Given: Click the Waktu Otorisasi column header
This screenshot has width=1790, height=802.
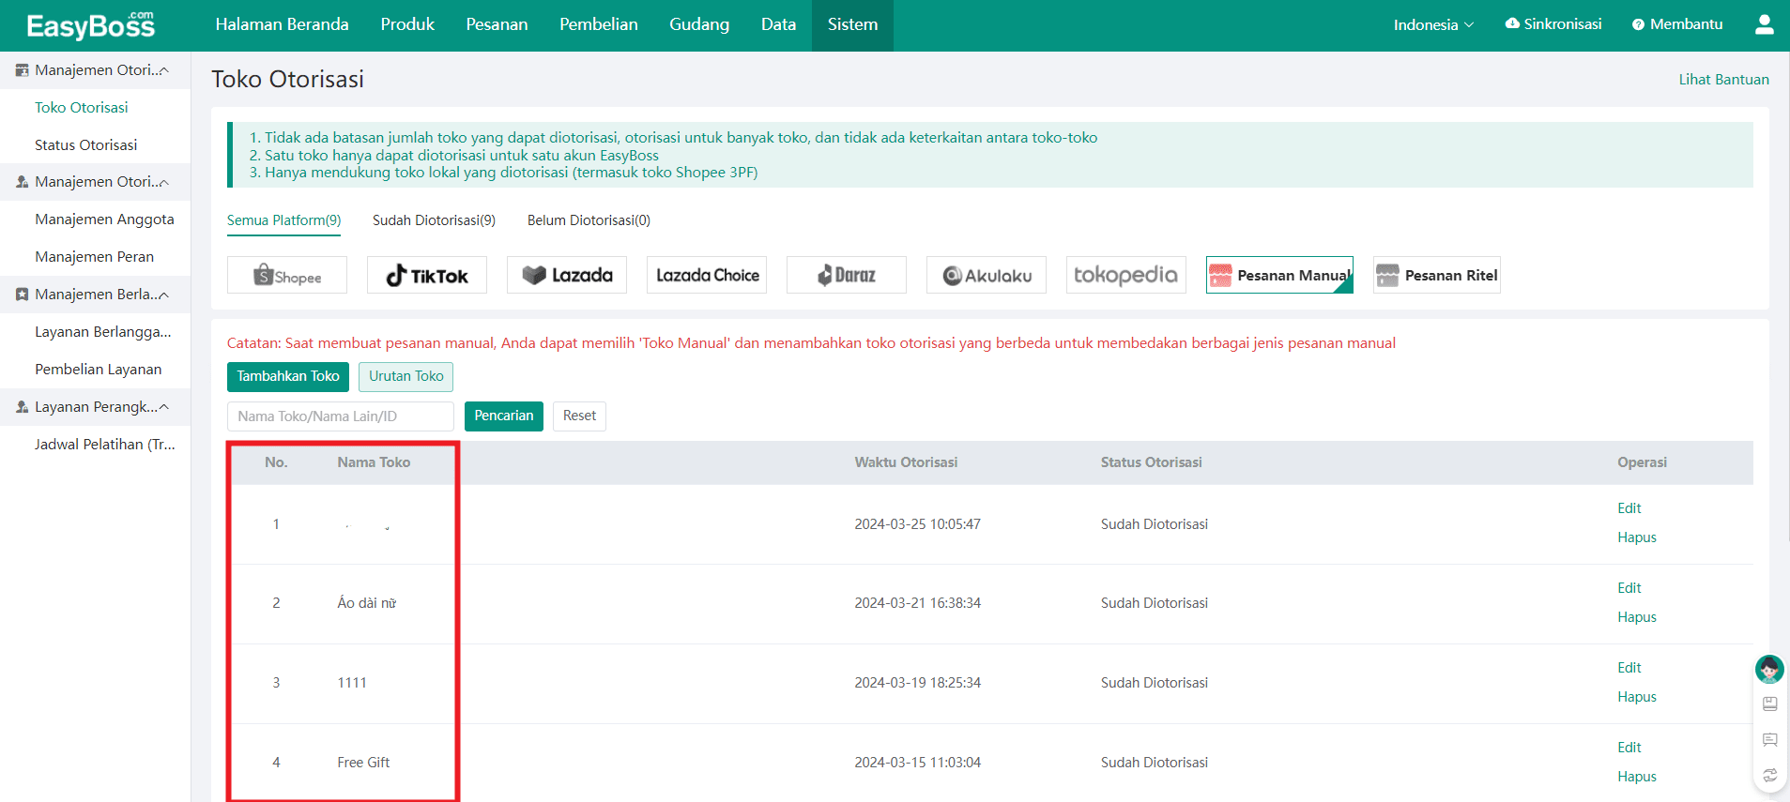Looking at the screenshot, I should tap(906, 462).
